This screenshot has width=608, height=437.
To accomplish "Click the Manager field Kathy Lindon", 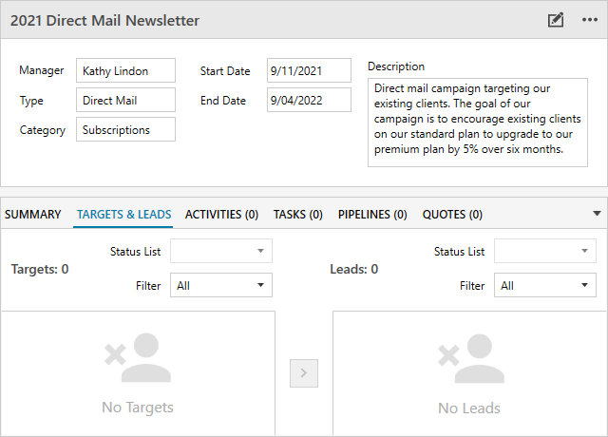I will (x=125, y=70).
